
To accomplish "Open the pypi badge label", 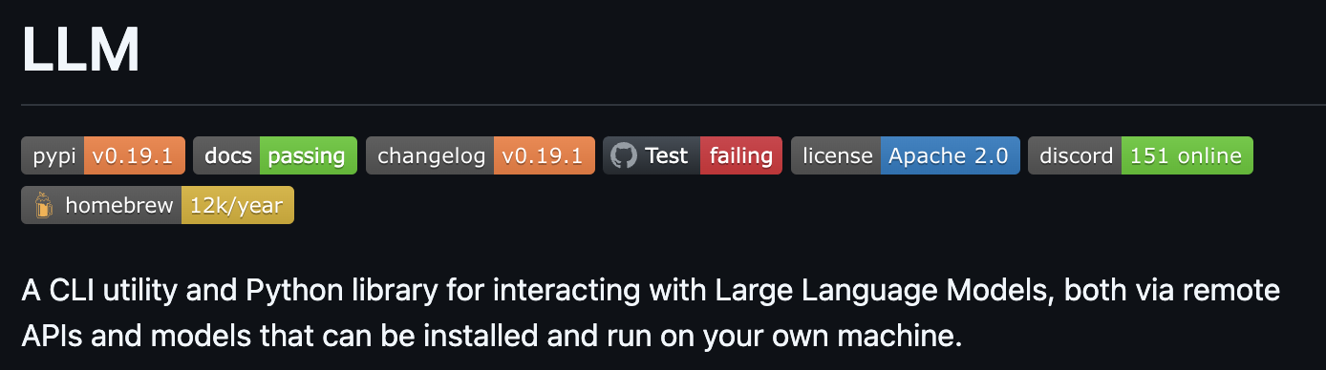I will click(53, 155).
